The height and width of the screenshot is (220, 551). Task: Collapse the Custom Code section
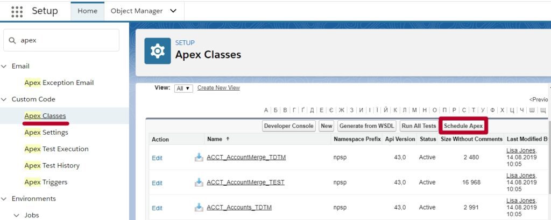4,99
